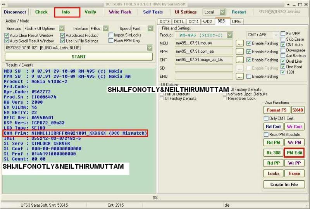Click Rd Cert button

pyautogui.click(x=274, y=127)
